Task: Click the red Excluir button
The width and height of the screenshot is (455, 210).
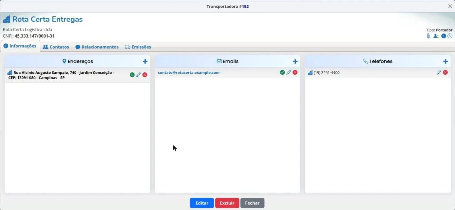Action: pyautogui.click(x=227, y=203)
